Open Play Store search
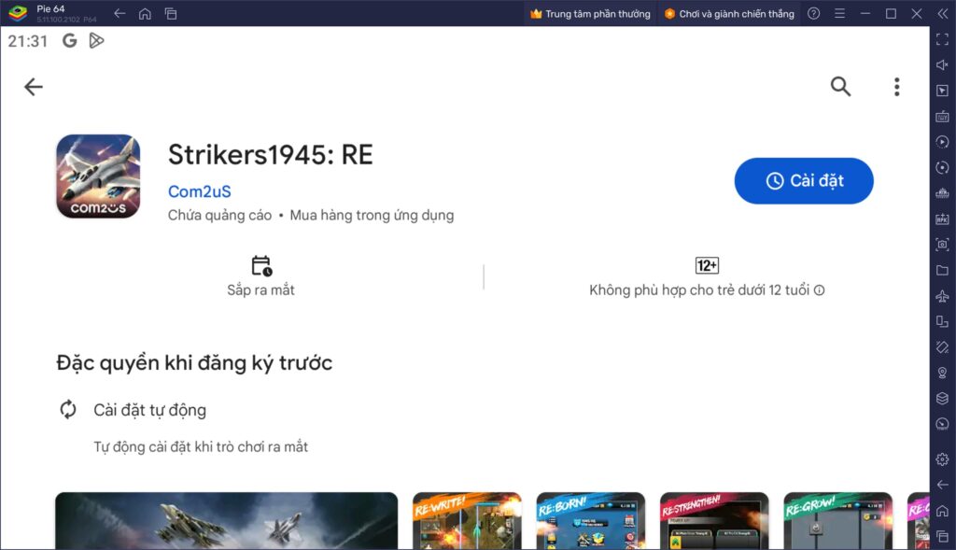This screenshot has width=956, height=550. click(x=839, y=86)
